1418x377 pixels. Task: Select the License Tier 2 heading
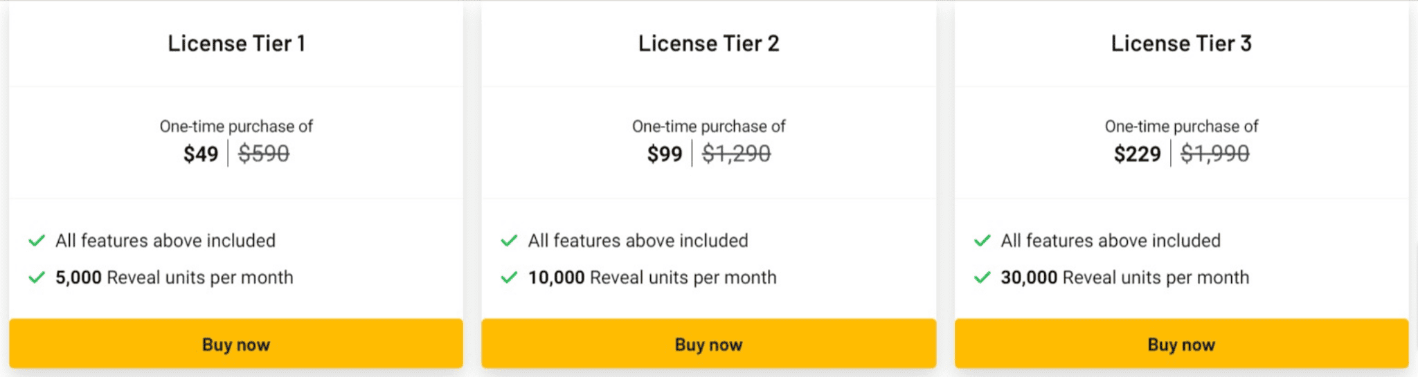coord(709,44)
